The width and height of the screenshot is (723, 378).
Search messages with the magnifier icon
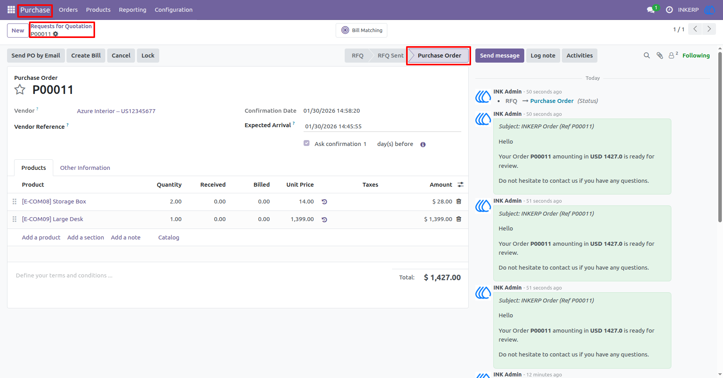(x=647, y=56)
